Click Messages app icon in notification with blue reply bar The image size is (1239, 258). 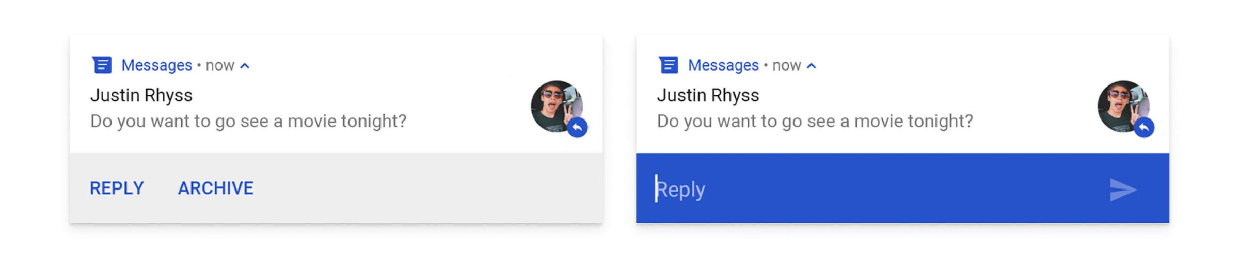point(669,65)
